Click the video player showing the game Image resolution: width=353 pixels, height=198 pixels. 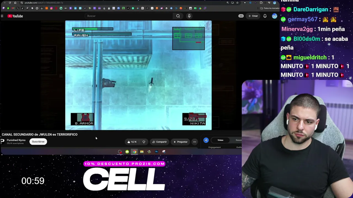[x=138, y=75]
